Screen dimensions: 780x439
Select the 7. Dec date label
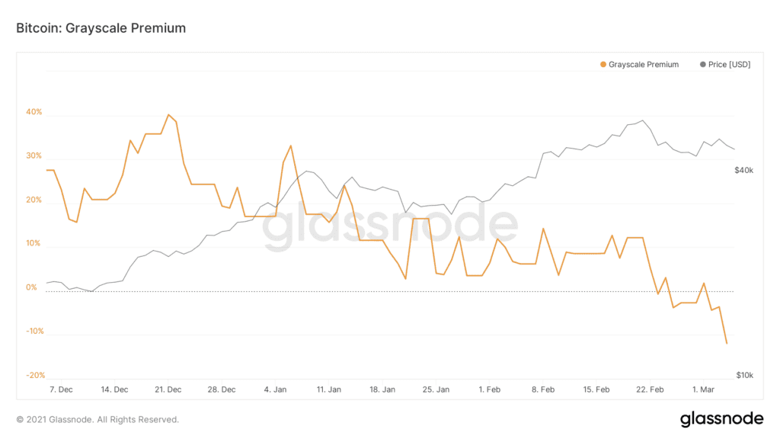click(61, 389)
